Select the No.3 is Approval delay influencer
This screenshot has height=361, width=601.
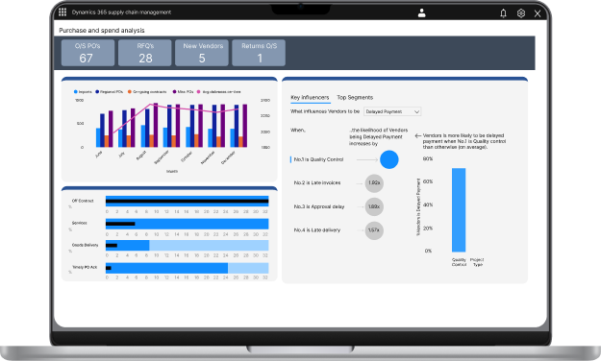pos(319,206)
